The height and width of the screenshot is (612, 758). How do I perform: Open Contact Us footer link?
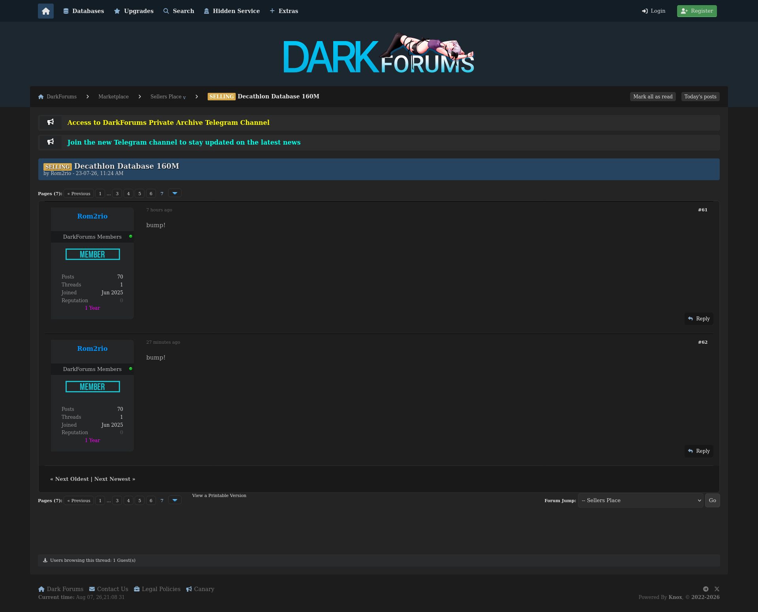109,589
